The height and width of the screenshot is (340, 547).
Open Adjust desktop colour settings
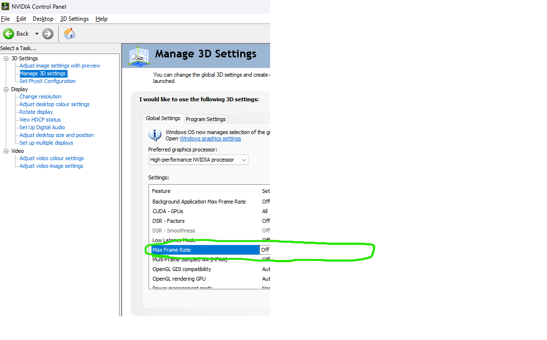pyautogui.click(x=55, y=104)
